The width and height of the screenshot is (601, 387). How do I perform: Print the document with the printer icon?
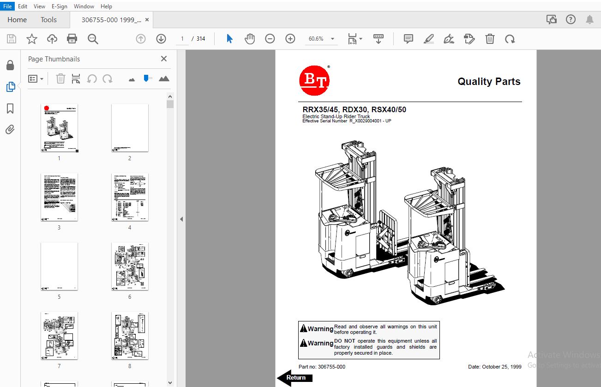(x=72, y=39)
